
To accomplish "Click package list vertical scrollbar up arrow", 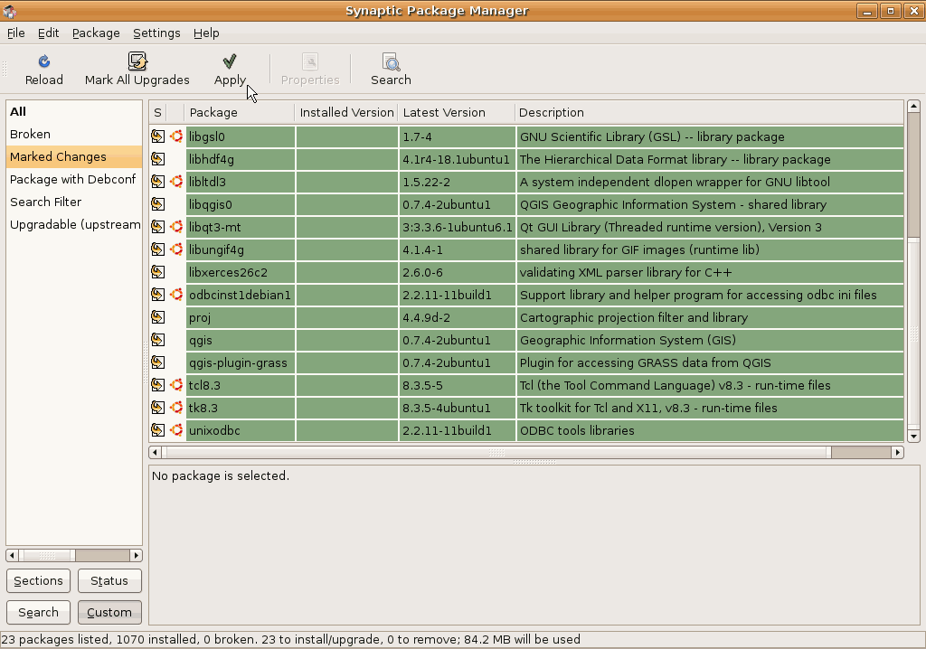I will (x=913, y=107).
